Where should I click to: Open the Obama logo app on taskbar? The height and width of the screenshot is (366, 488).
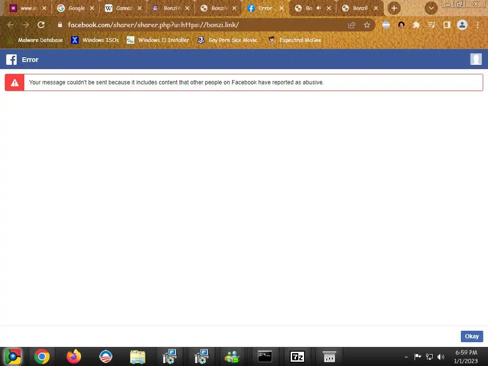tap(106, 356)
